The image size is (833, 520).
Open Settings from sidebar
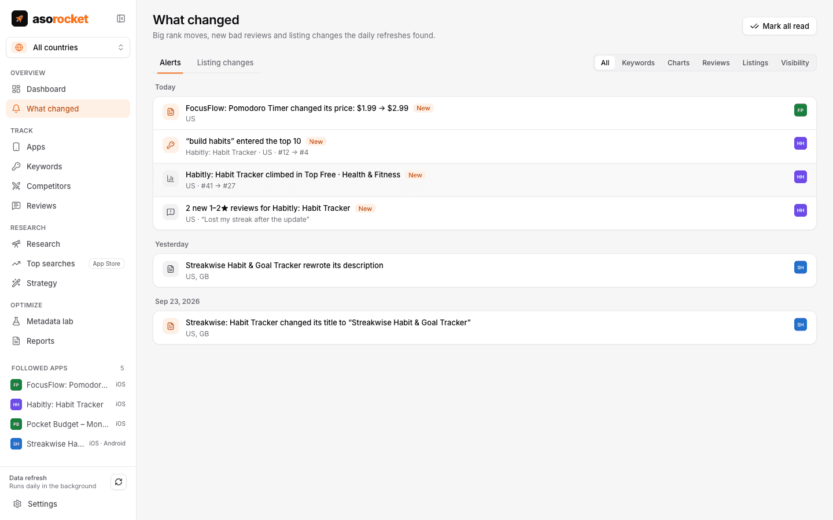(x=68, y=504)
